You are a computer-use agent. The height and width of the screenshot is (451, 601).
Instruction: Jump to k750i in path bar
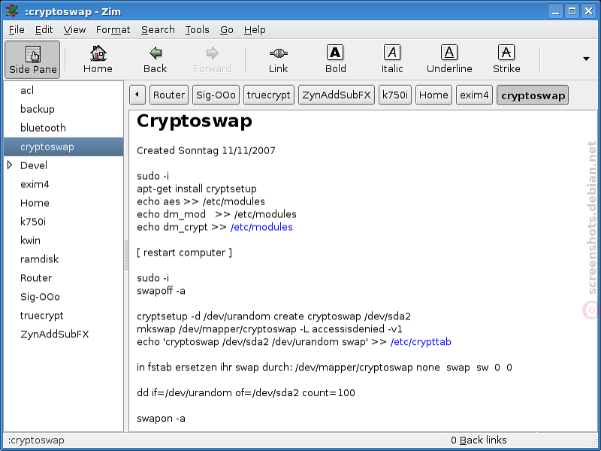click(x=395, y=95)
